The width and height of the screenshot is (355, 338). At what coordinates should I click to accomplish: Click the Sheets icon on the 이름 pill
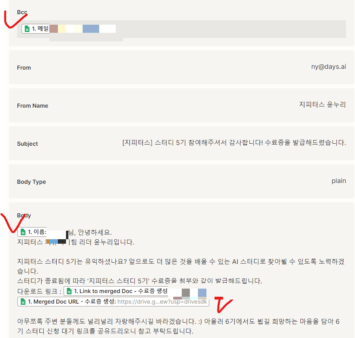[x=23, y=232]
